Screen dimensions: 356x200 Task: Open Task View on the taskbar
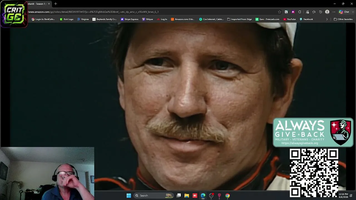point(179,196)
